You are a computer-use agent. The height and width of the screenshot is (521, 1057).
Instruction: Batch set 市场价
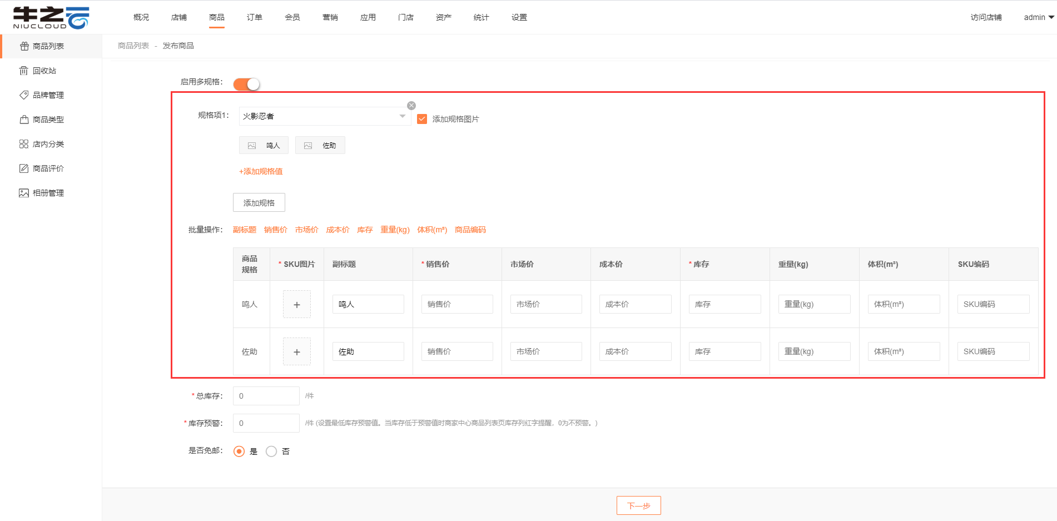point(307,230)
